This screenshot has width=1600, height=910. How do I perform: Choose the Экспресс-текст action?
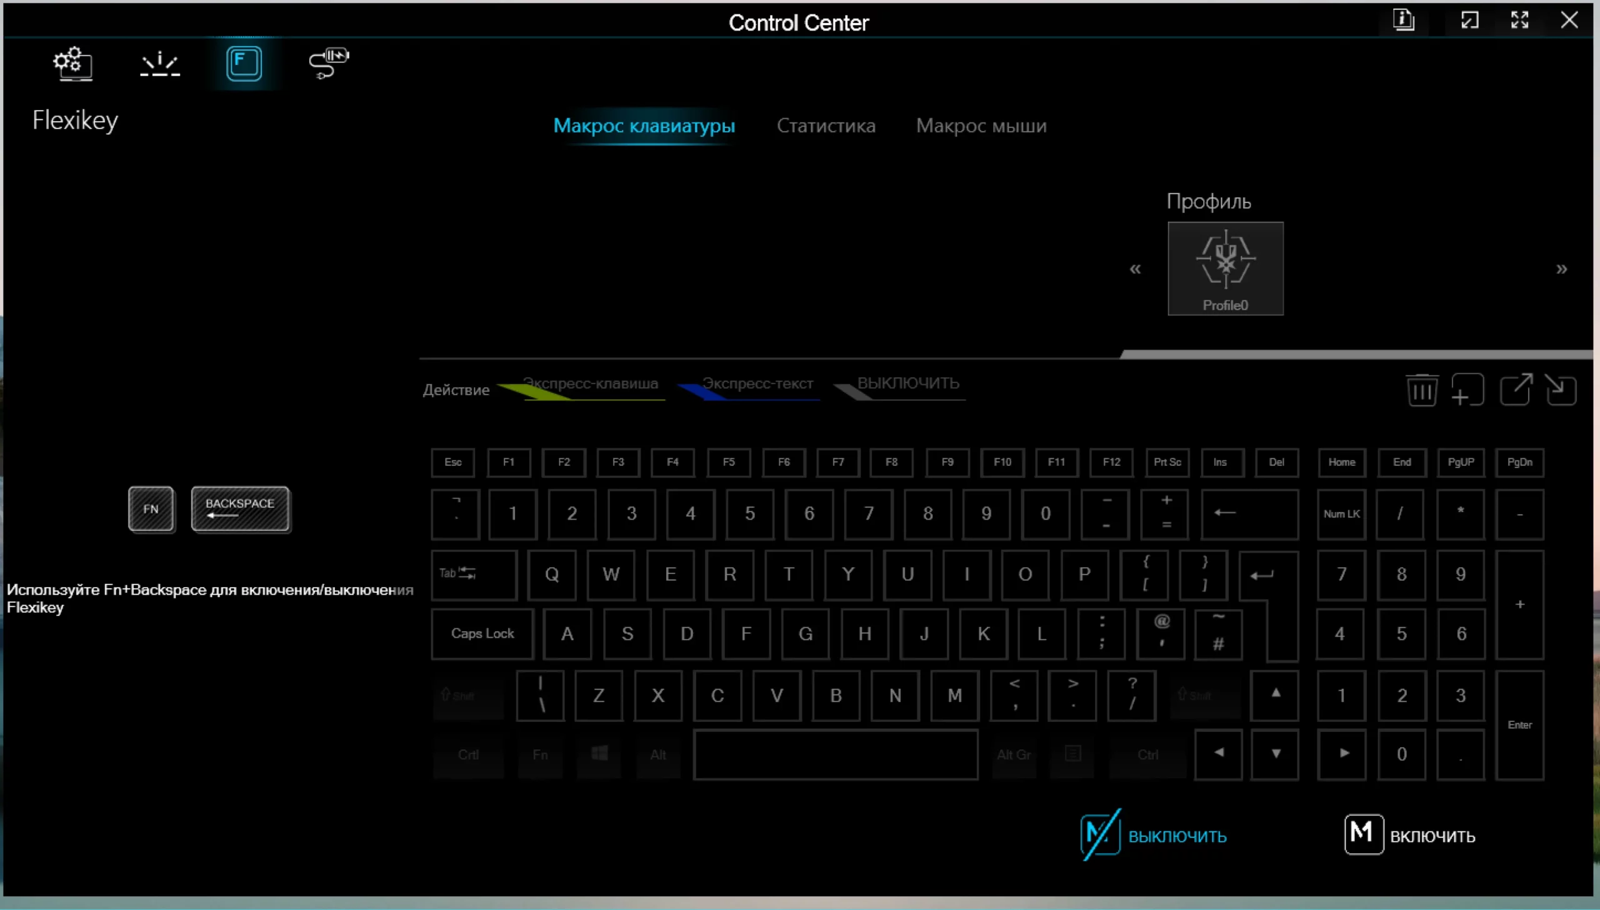click(x=757, y=383)
